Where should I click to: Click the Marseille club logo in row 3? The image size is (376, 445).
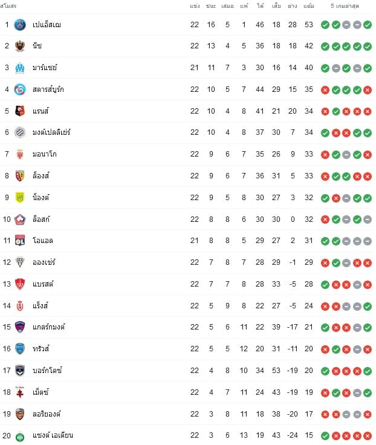tap(20, 68)
